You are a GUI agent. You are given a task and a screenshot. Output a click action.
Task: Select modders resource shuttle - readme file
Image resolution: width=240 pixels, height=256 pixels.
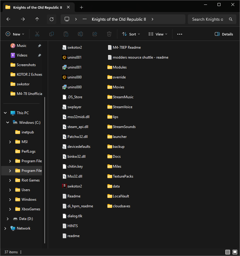(138, 57)
